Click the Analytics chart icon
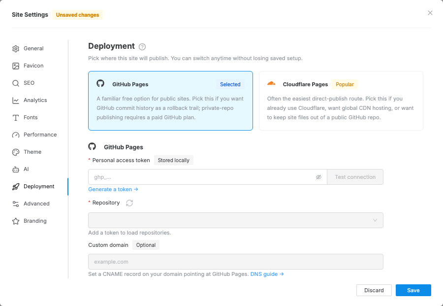 [x=16, y=101]
